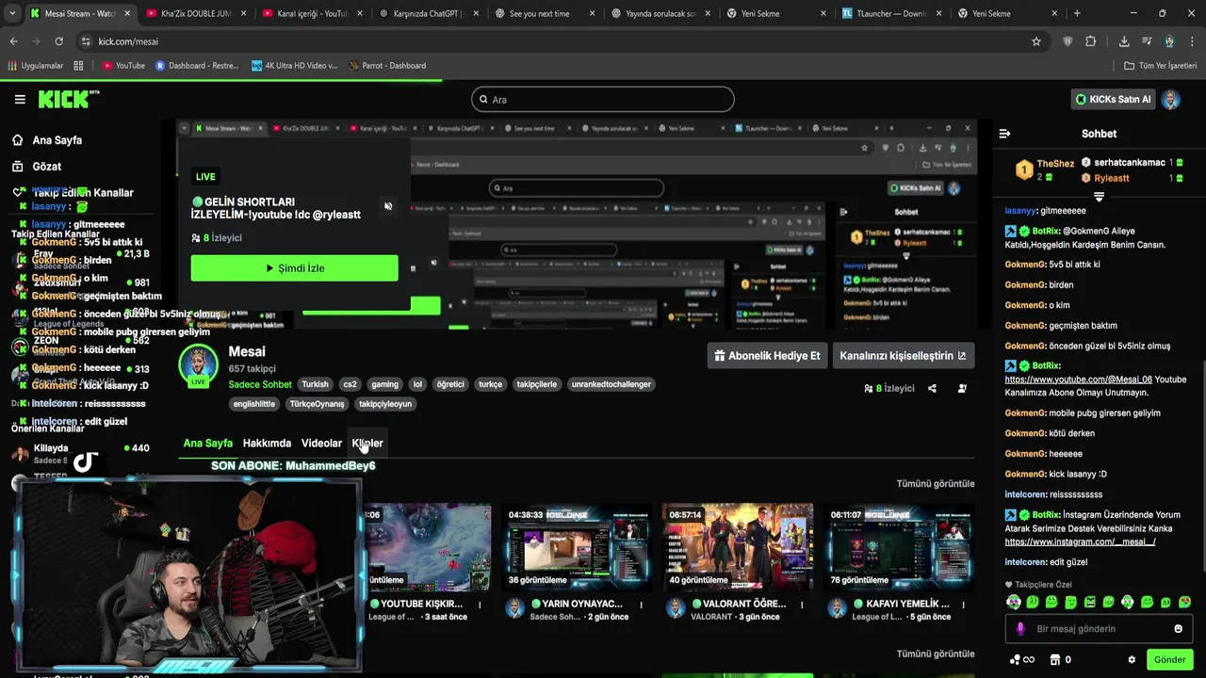Viewport: 1206px width, 678px height.
Task: Click the follow user icon beside share
Action: 962,388
